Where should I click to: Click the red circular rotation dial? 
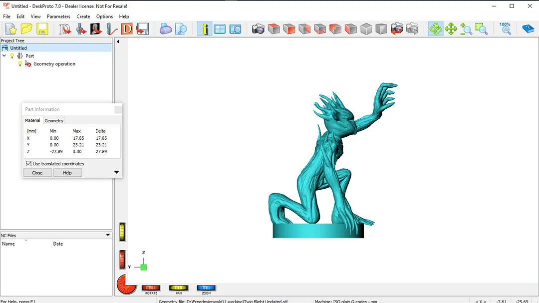[126, 285]
